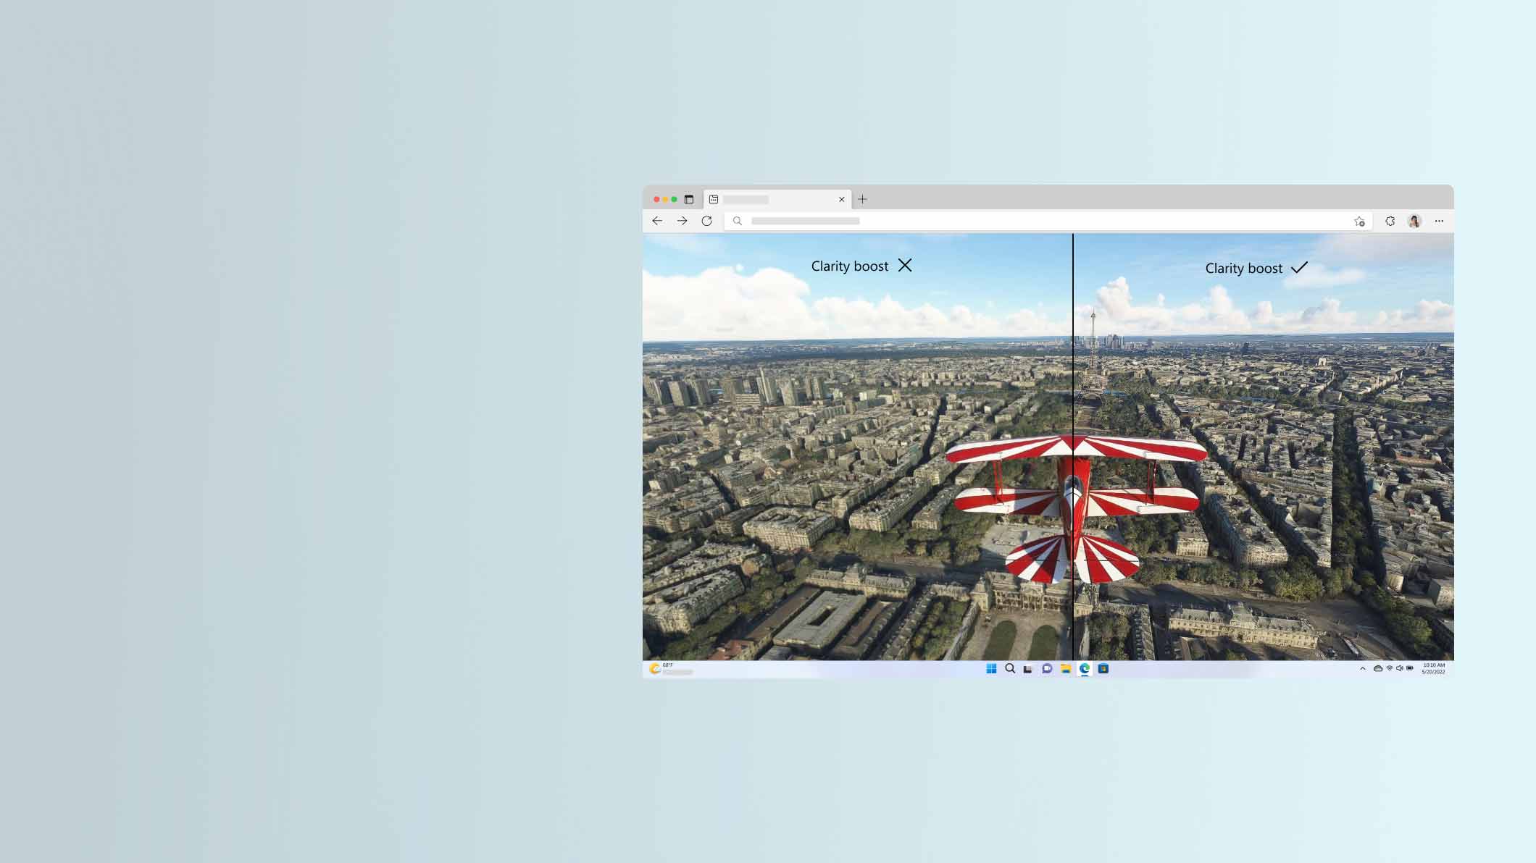Open File Explorer from the taskbar
The width and height of the screenshot is (1536, 863).
point(1066,668)
